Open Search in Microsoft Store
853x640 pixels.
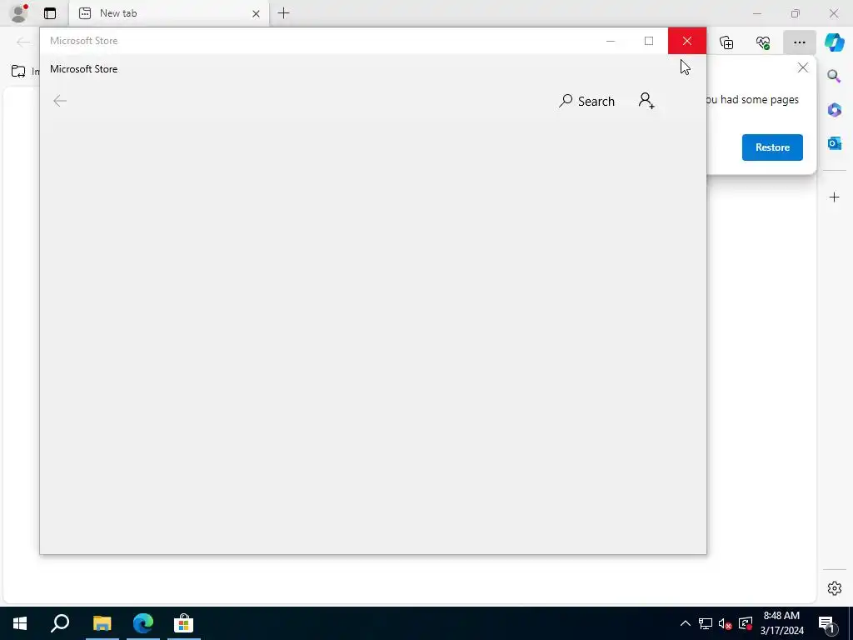(586, 101)
